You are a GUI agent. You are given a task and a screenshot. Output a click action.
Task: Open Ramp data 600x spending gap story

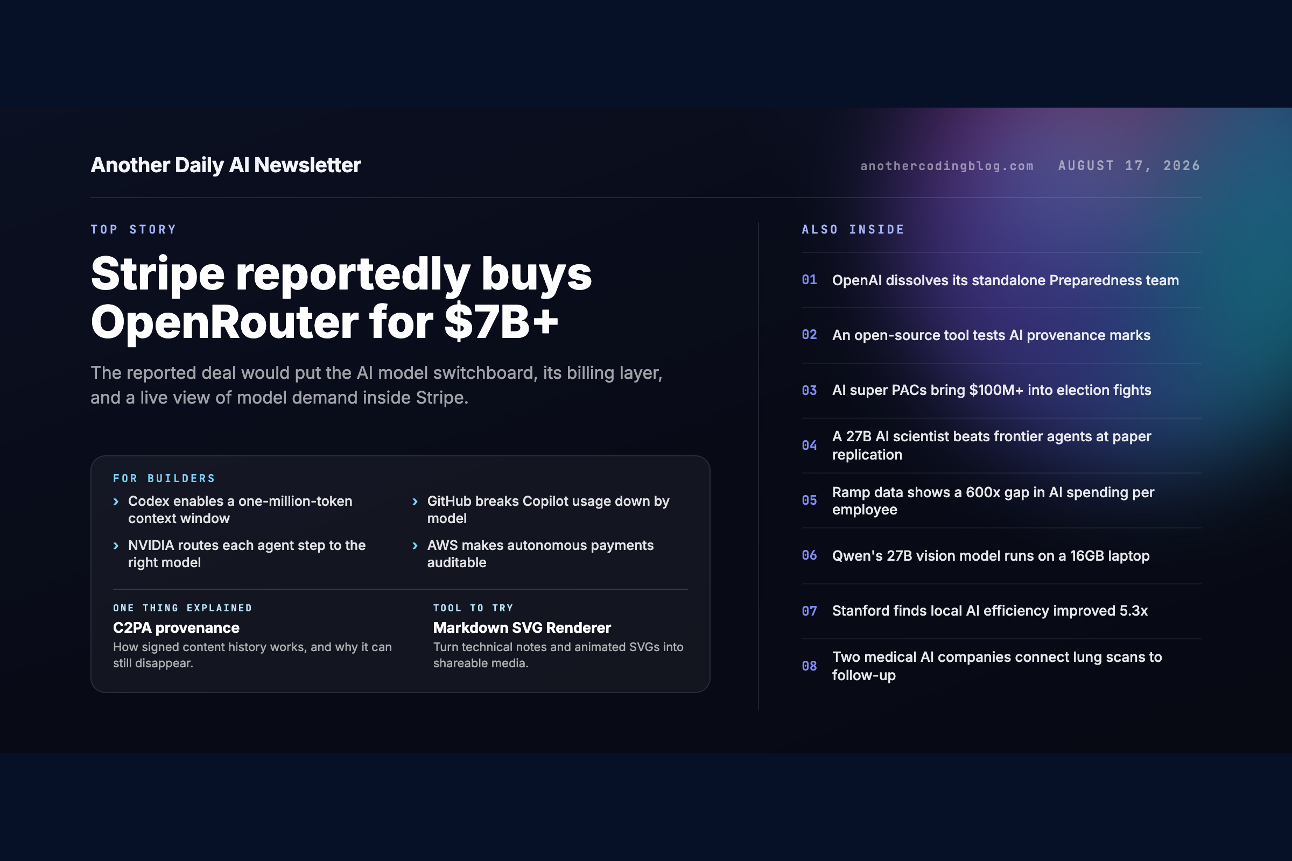993,501
